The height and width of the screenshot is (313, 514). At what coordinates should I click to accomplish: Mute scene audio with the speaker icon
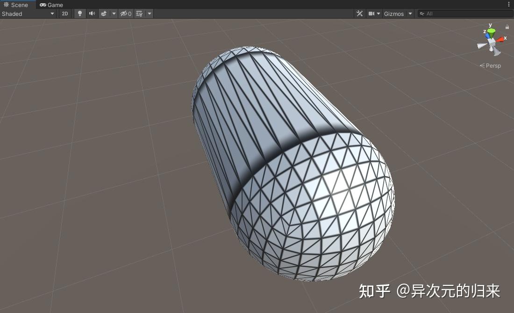(92, 14)
